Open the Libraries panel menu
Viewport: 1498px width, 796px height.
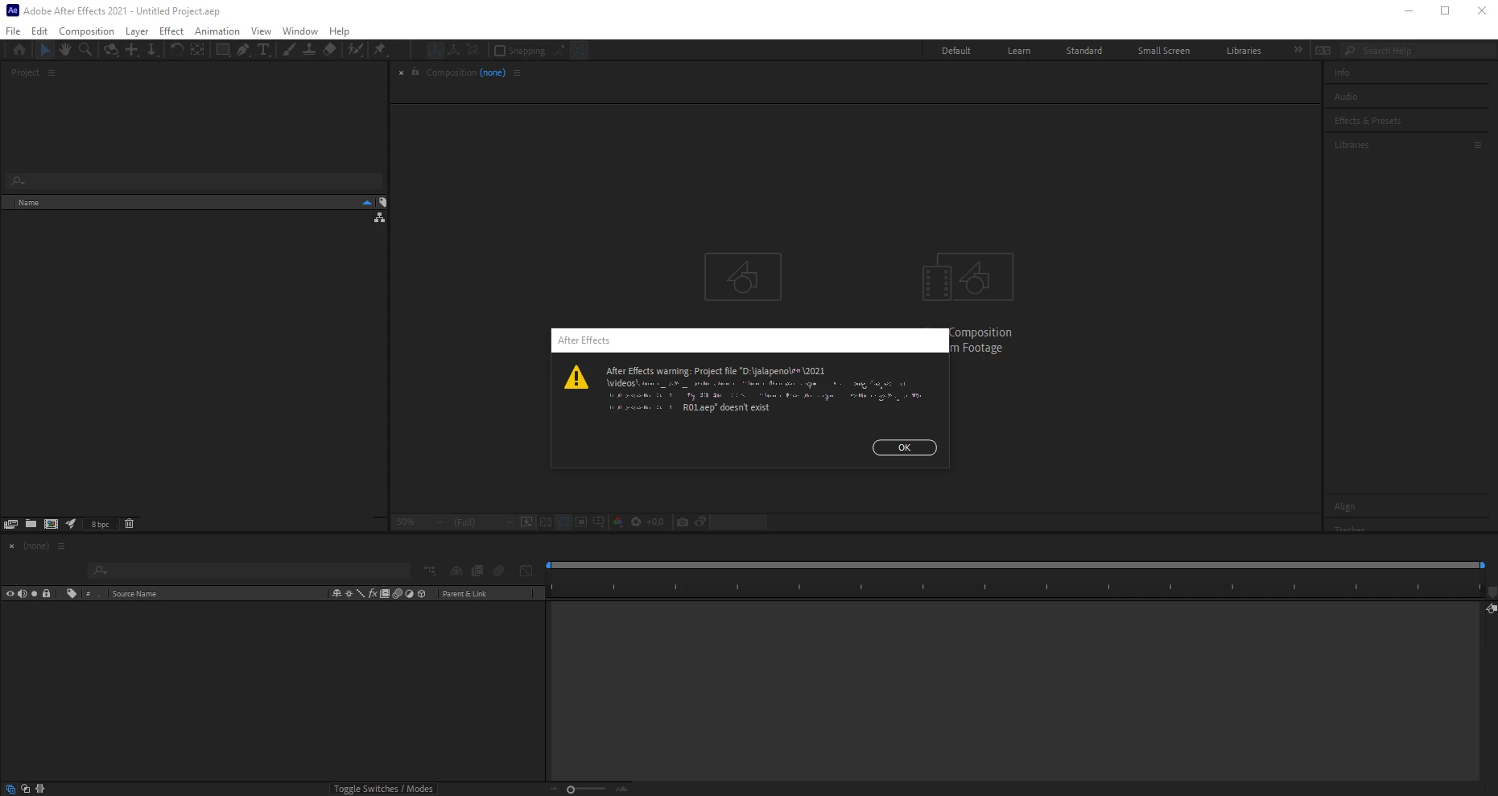click(x=1478, y=145)
